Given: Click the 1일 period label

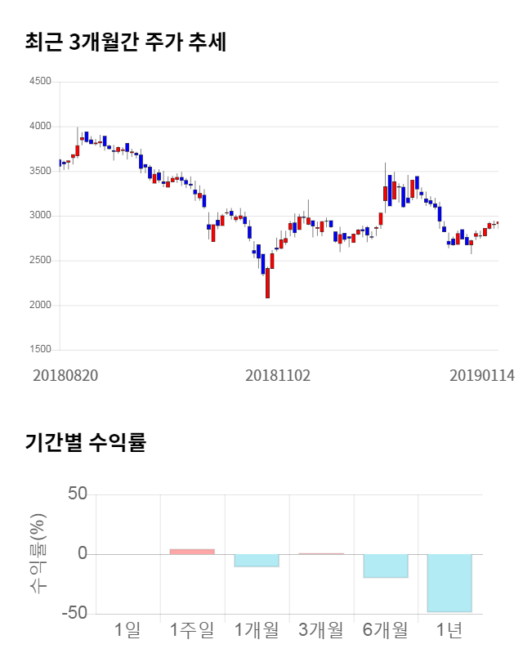Looking at the screenshot, I should point(127,629).
